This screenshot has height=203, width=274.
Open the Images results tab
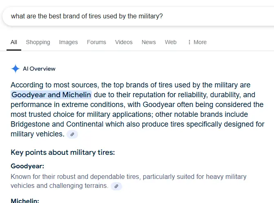pos(68,42)
